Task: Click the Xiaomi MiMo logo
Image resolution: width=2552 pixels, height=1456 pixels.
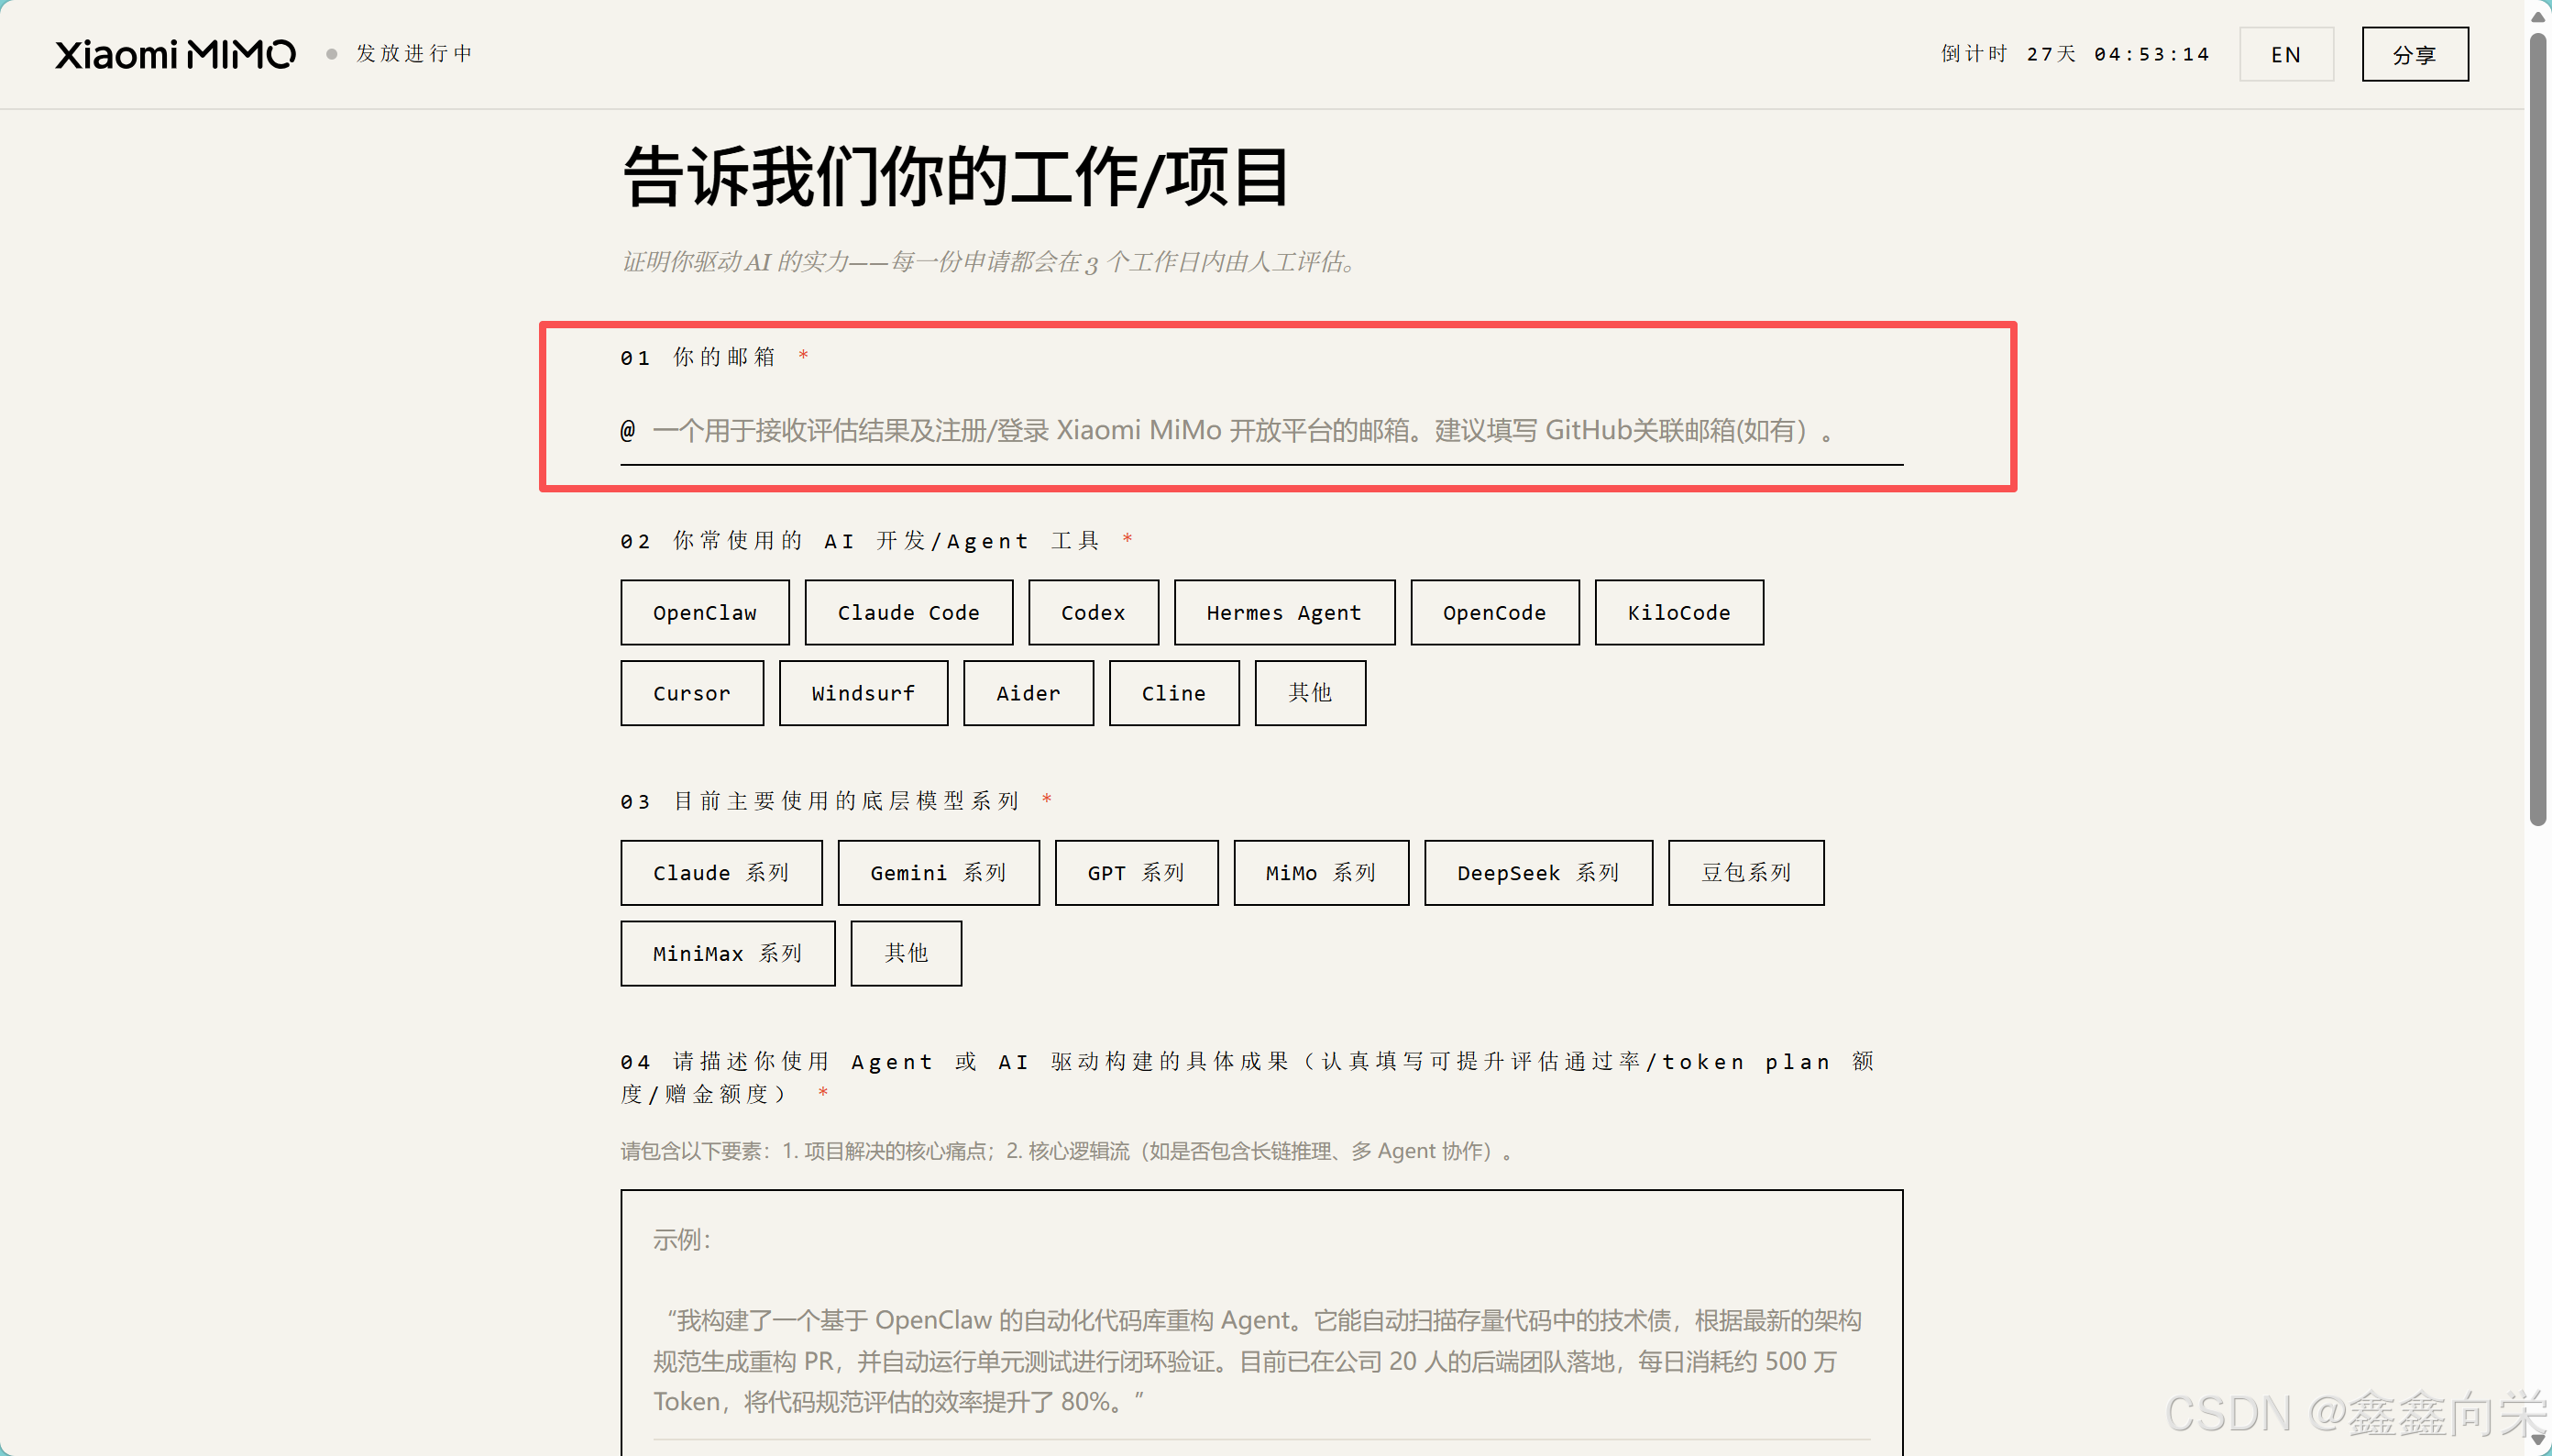Action: [175, 54]
